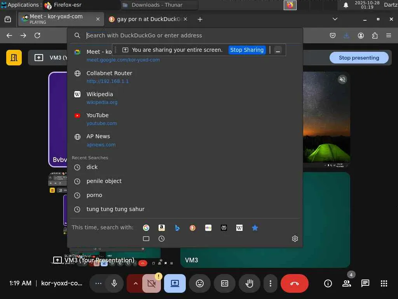Viewport: 398px width, 299px height.
Task: Open audio settings ellipsis beside microphone
Action: click(x=98, y=283)
